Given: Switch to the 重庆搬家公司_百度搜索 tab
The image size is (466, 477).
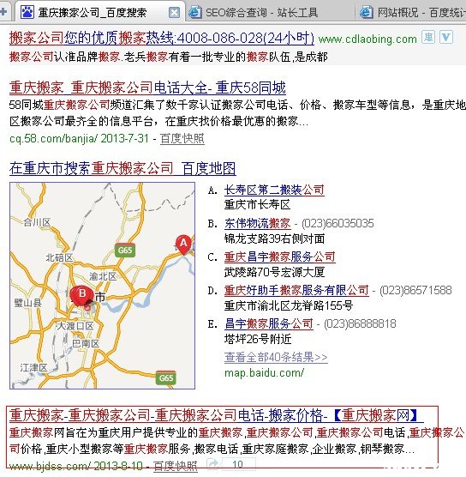Looking at the screenshot, I should click(100, 12).
